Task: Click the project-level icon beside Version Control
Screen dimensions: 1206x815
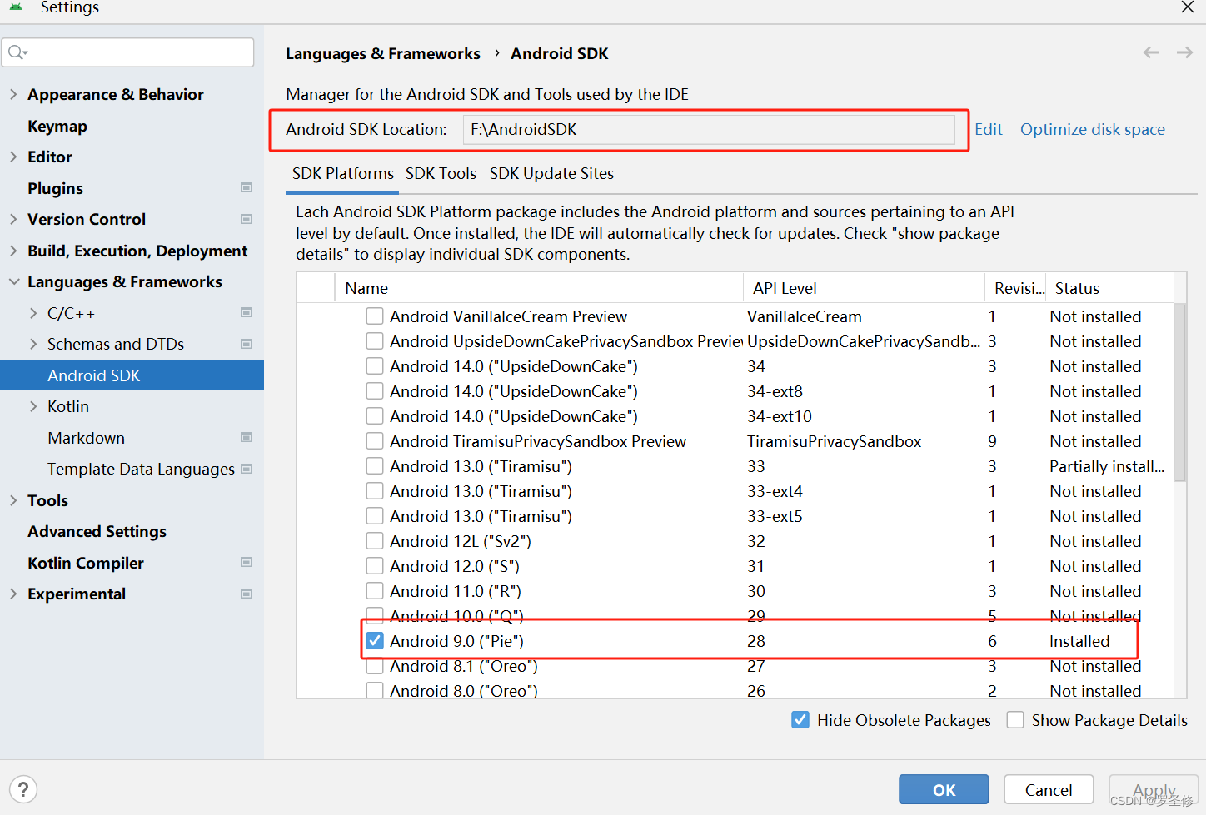Action: pyautogui.click(x=246, y=219)
